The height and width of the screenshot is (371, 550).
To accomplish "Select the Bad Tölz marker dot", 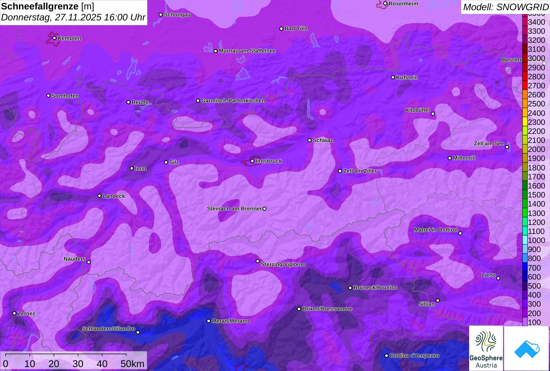I will [x=281, y=29].
